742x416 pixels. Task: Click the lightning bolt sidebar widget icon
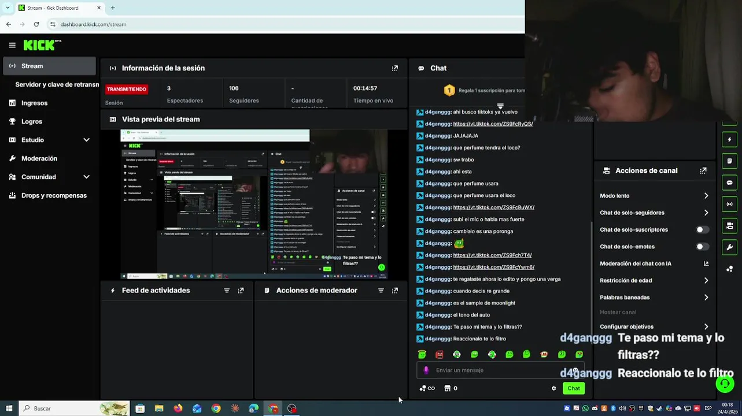(730, 139)
